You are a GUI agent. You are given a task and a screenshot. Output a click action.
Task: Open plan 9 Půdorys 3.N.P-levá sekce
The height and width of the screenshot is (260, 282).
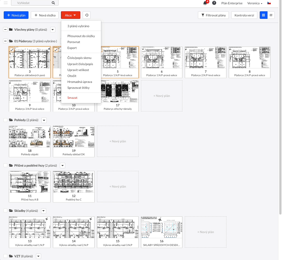click(x=30, y=96)
